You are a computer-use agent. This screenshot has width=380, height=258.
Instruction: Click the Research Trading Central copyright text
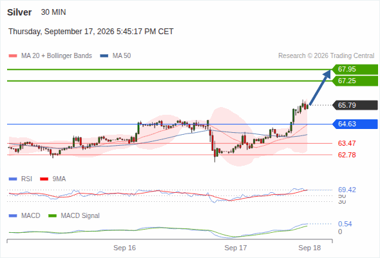pos(326,56)
